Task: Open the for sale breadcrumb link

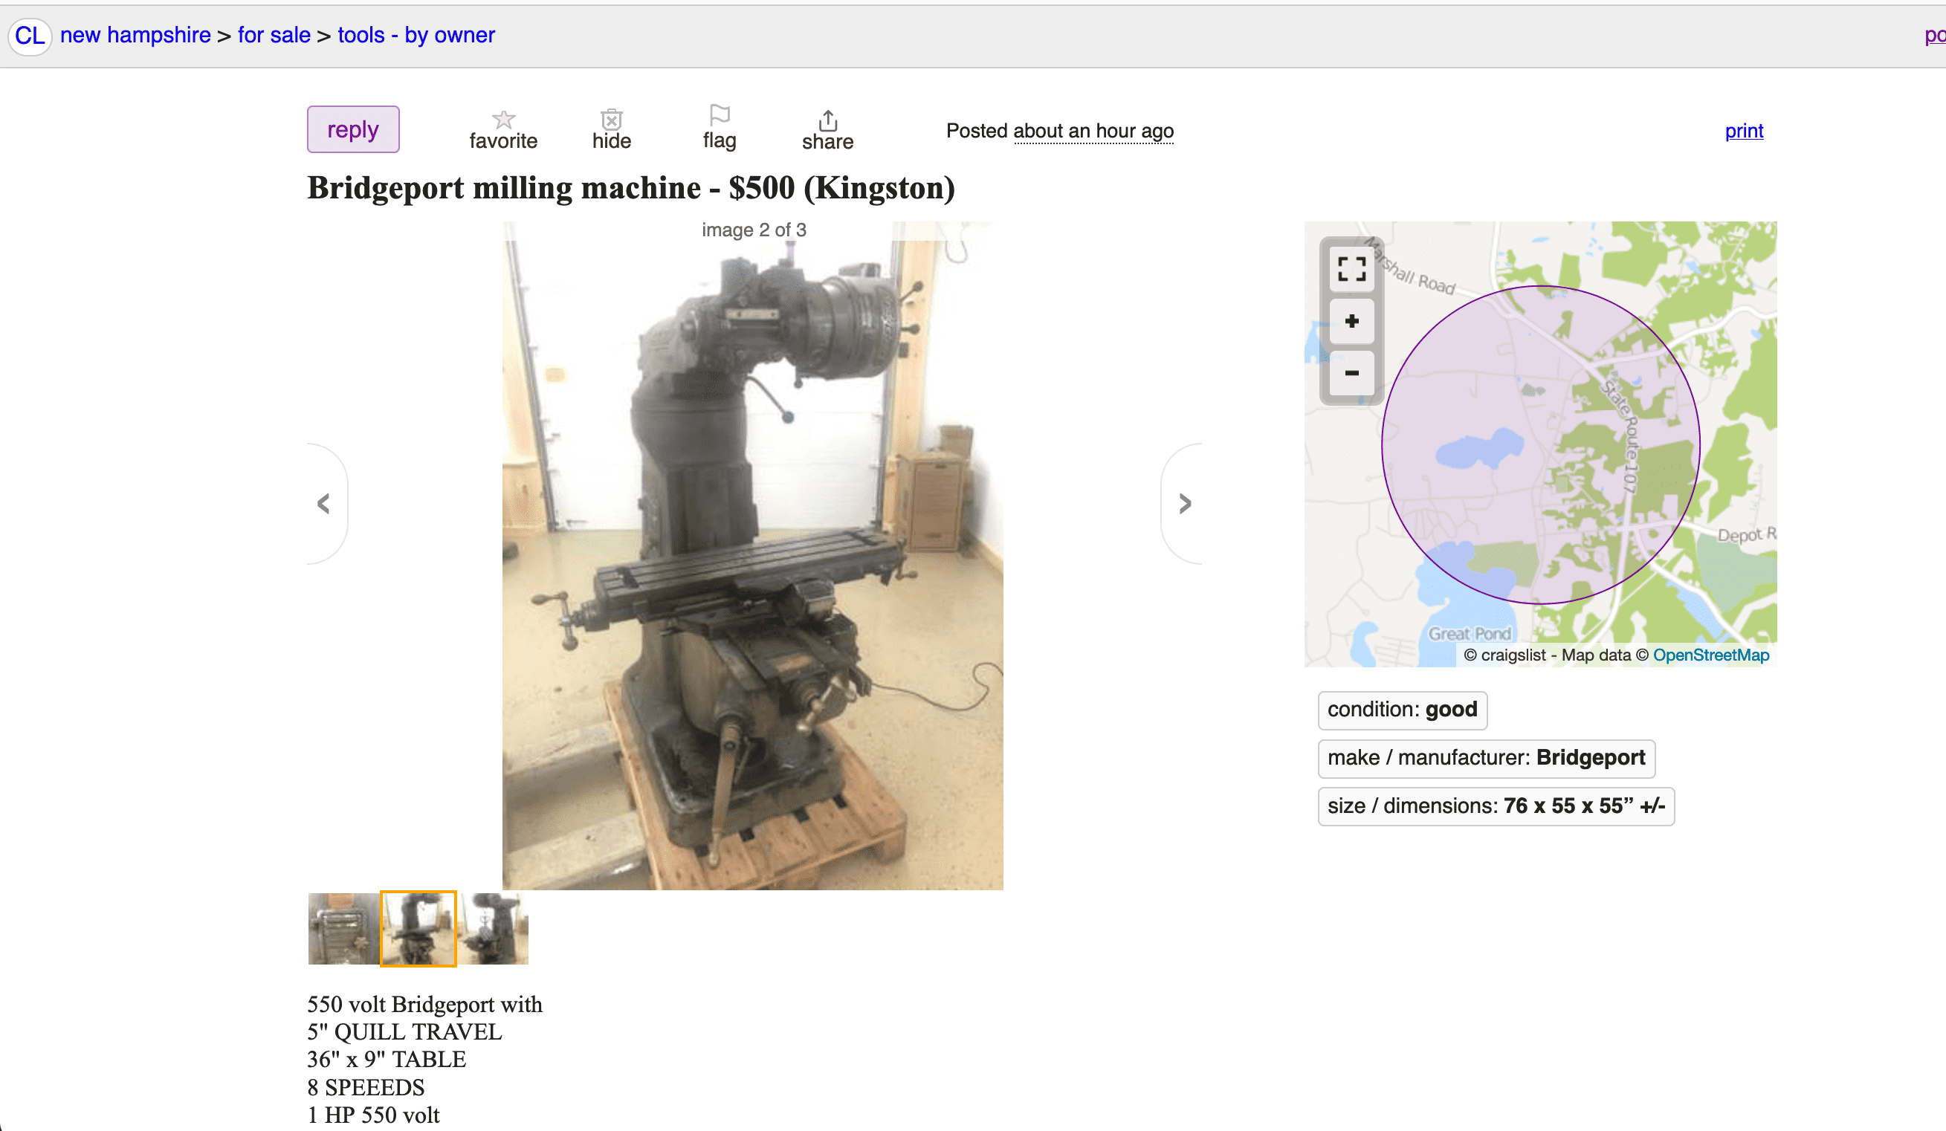Action: coord(274,36)
